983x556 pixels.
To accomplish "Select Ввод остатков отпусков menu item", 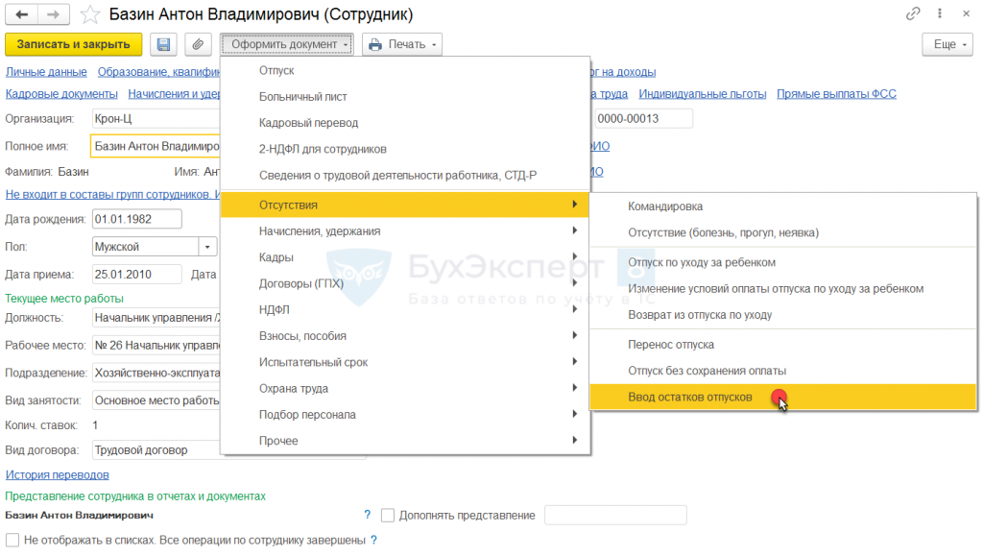I will [x=690, y=397].
